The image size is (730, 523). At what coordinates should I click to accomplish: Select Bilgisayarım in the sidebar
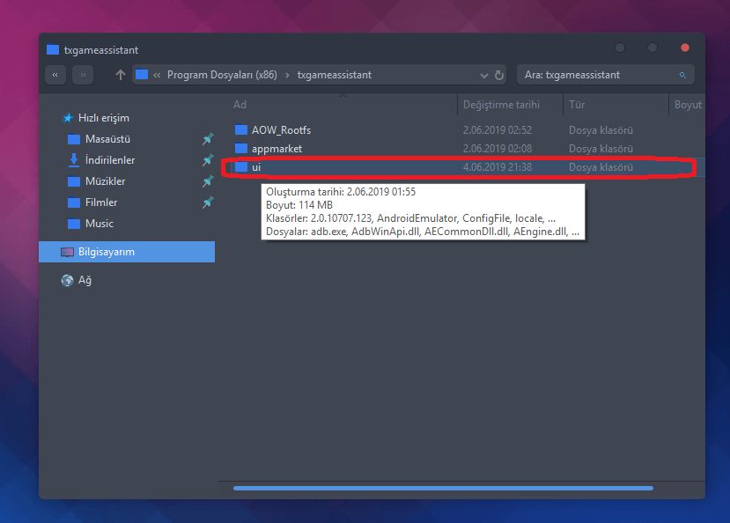click(x=127, y=252)
